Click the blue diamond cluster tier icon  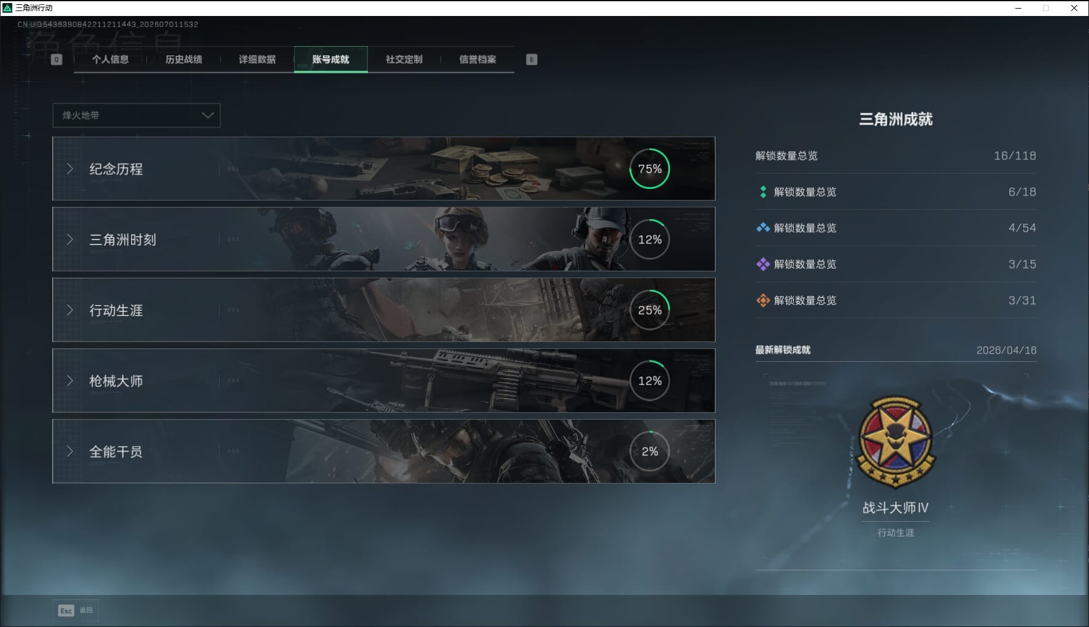[x=763, y=228]
